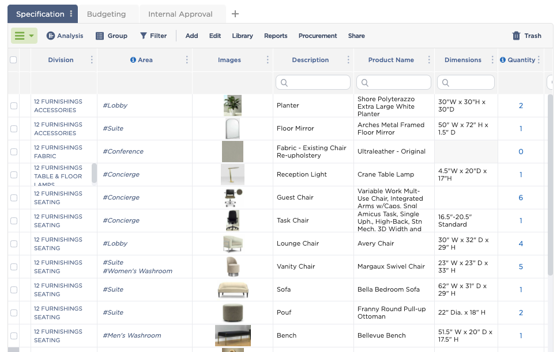The image size is (557, 352).
Task: Open the green view mode menu
Action: [24, 36]
